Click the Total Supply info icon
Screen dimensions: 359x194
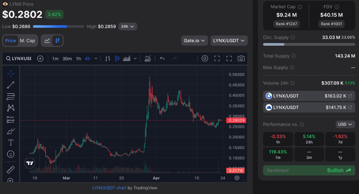[293, 56]
